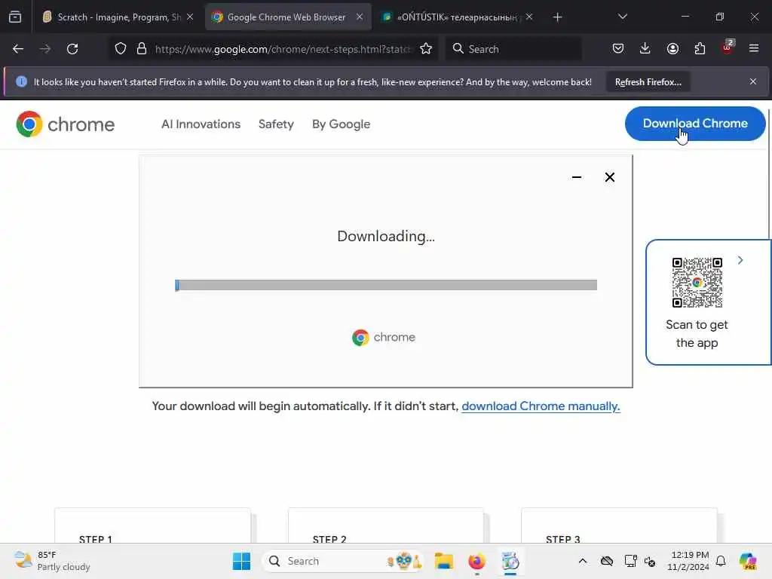Click the Firefox taskbar icon
Viewport: 772px width, 579px height.
pos(476,561)
